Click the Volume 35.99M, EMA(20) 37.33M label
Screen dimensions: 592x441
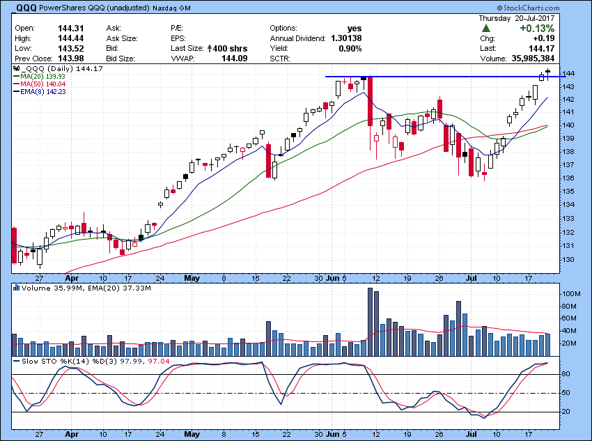(x=86, y=288)
